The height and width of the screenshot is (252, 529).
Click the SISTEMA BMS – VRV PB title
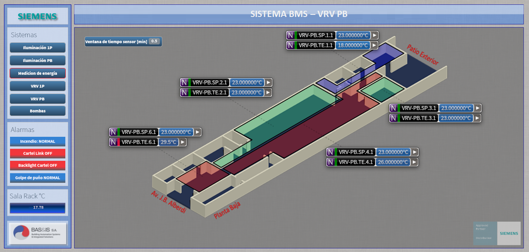tap(299, 14)
